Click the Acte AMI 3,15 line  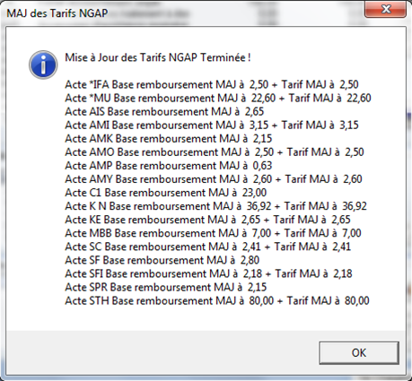coord(212,125)
